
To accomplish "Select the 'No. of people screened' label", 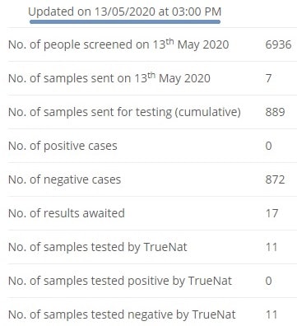I will (118, 44).
